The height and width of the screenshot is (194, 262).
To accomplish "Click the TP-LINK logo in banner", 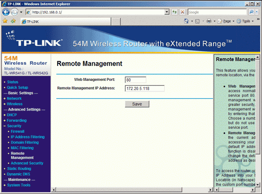I will click(34, 39).
